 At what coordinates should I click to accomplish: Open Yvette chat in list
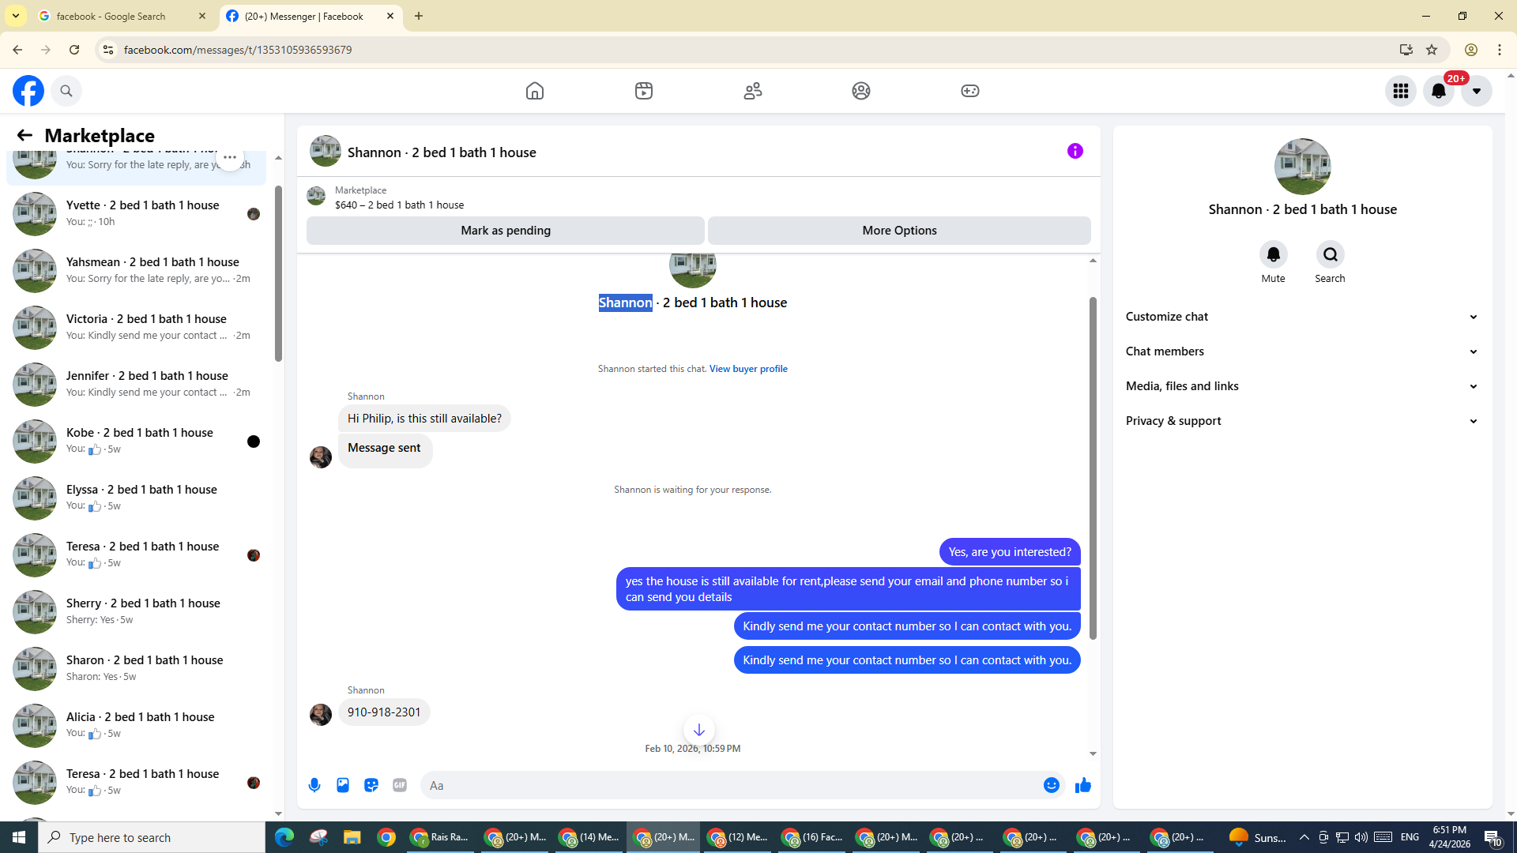pyautogui.click(x=136, y=213)
